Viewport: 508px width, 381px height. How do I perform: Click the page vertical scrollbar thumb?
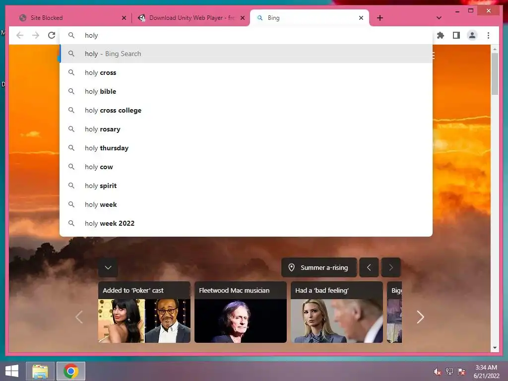coord(495,73)
